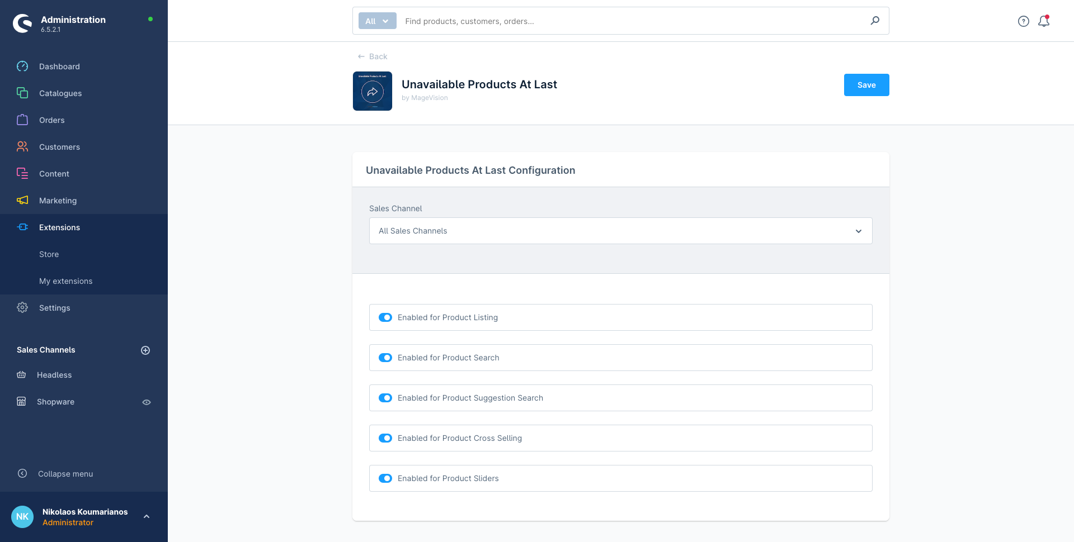
Task: Click the Sales Channels heading
Action: [x=46, y=350]
